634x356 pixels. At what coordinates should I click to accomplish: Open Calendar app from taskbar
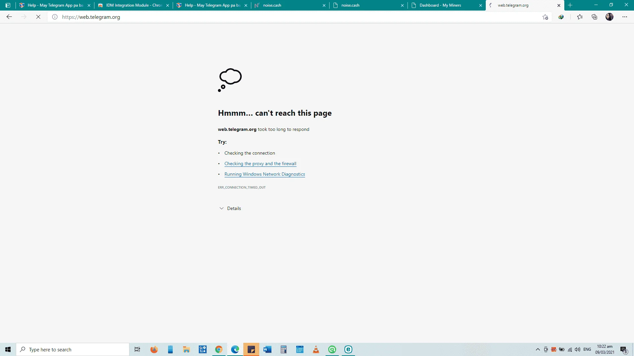(300, 349)
